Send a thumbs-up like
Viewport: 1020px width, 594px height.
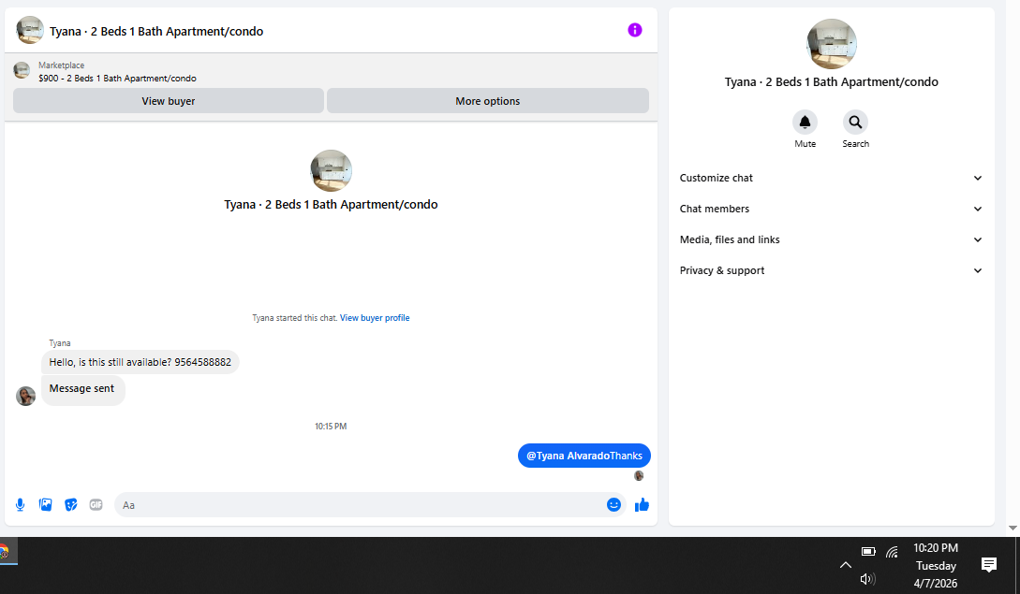click(642, 505)
